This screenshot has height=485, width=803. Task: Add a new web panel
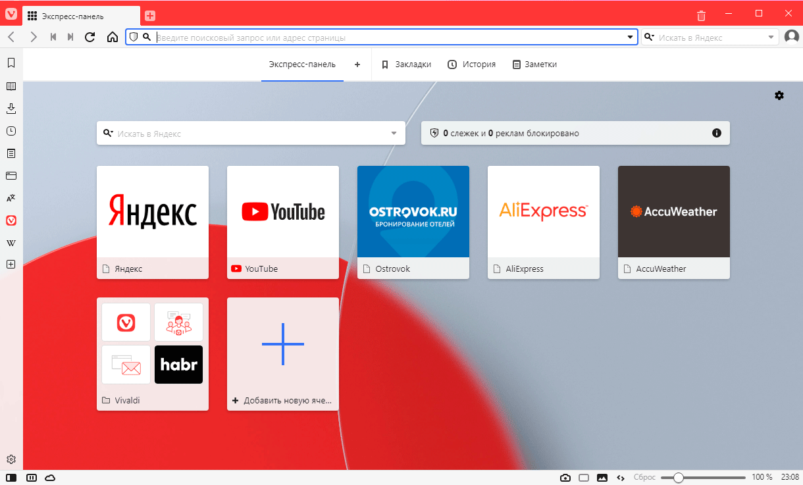(11, 265)
